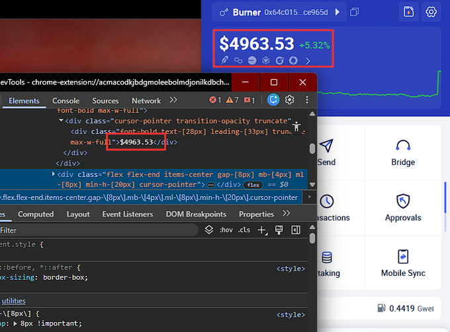Collapse the cursor-pointer transition-opacity div node

[x=61, y=121]
